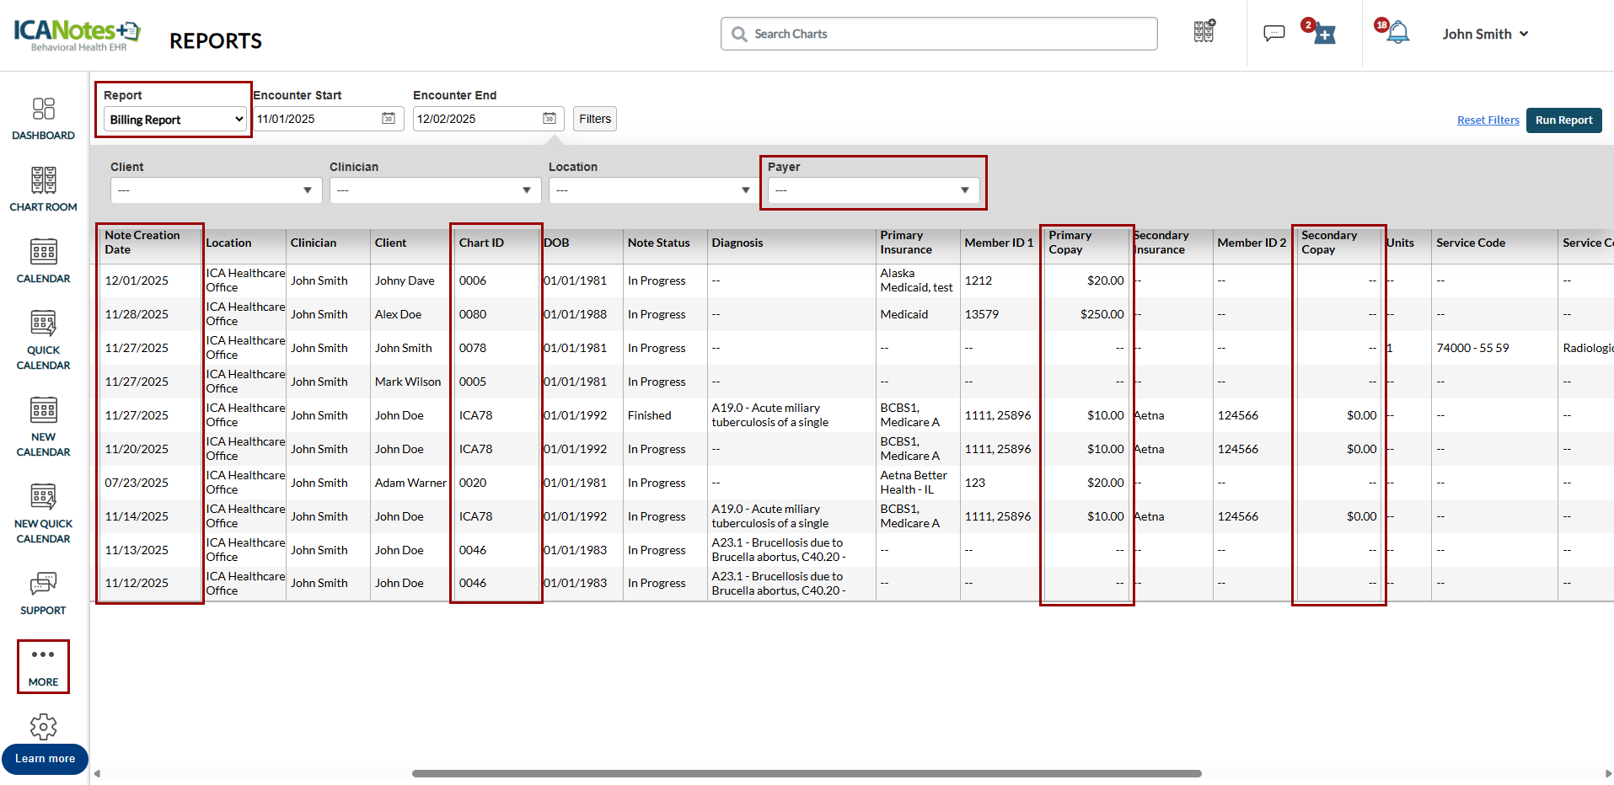1614x785 pixels.
Task: Click the Chart ID column header
Action: pyautogui.click(x=481, y=243)
